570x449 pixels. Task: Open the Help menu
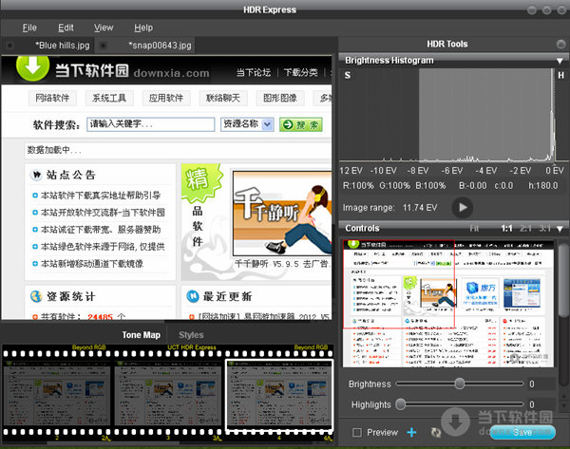point(143,28)
